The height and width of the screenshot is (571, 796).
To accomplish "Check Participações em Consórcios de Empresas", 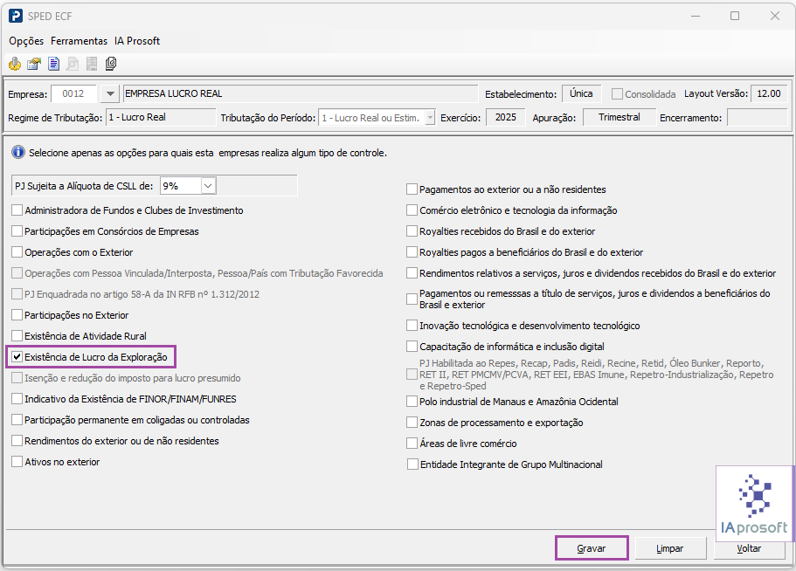I will tap(17, 231).
